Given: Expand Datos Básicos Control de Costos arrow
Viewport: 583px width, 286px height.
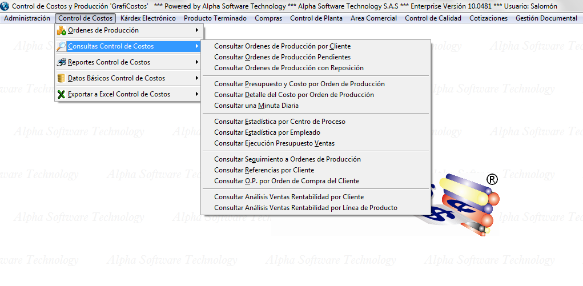Looking at the screenshot, I should coord(196,78).
